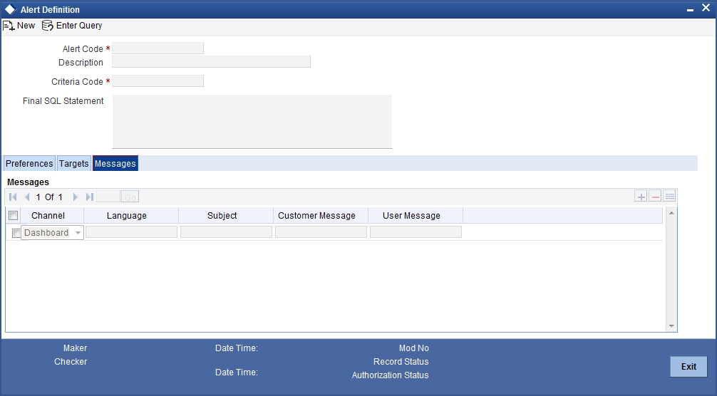This screenshot has height=396, width=717.
Task: Click the User Message cell input
Action: (416, 232)
